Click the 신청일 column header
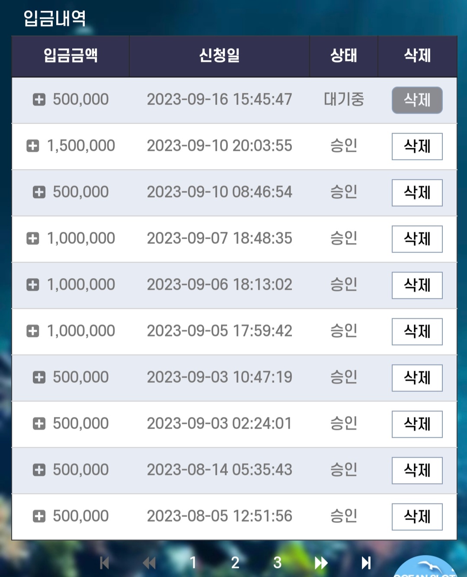467x577 pixels. [x=219, y=56]
